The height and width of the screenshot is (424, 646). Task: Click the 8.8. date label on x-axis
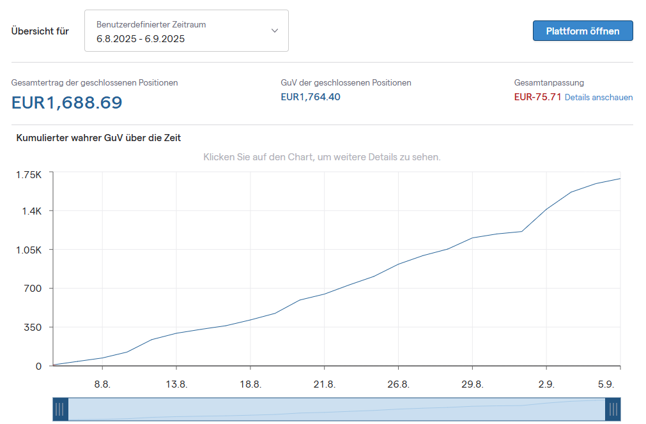click(x=102, y=384)
